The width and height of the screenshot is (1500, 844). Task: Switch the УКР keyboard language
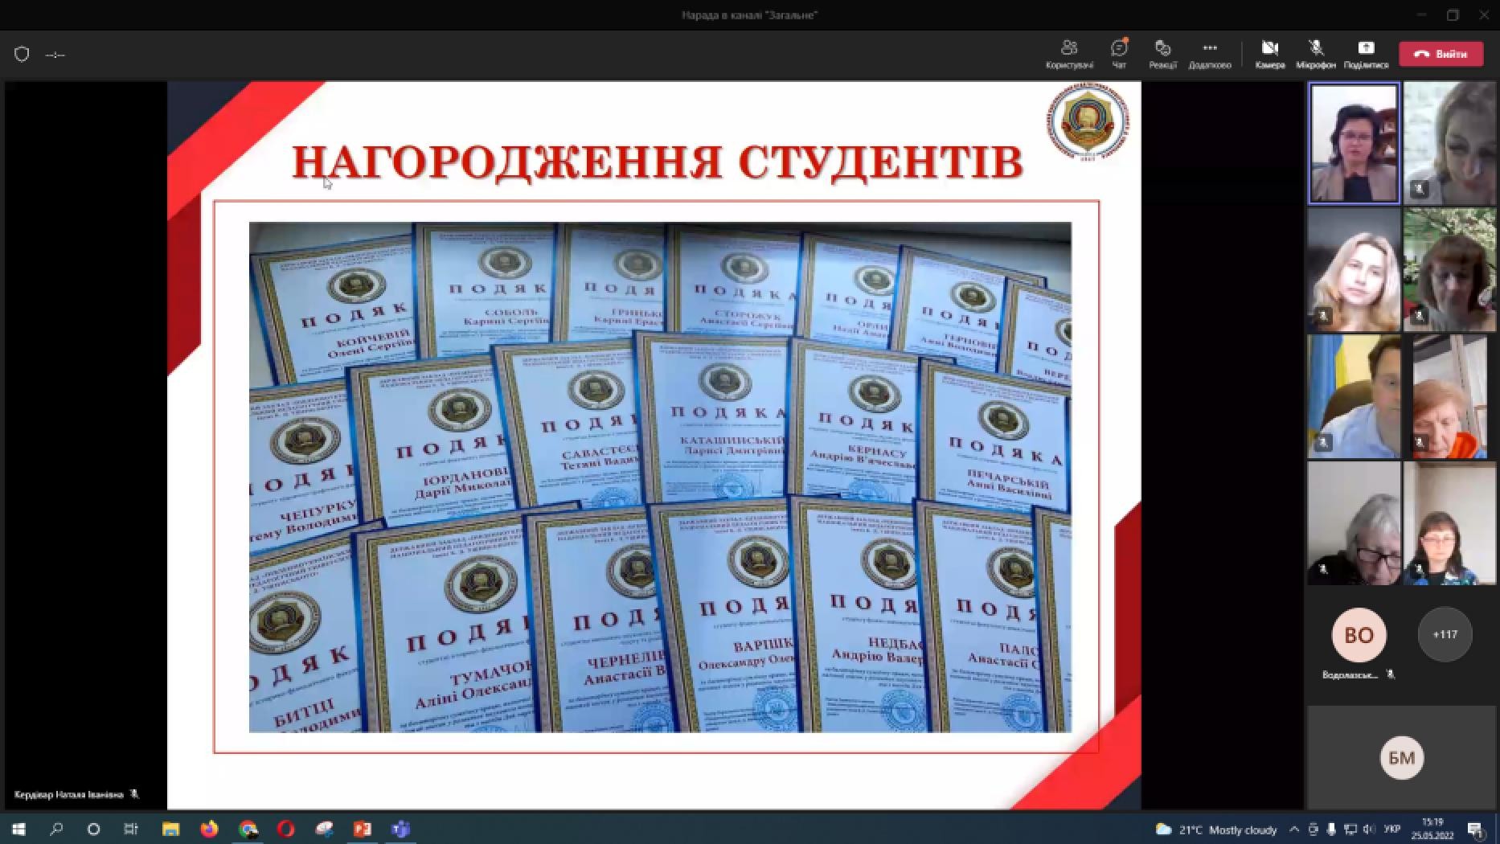1392,830
